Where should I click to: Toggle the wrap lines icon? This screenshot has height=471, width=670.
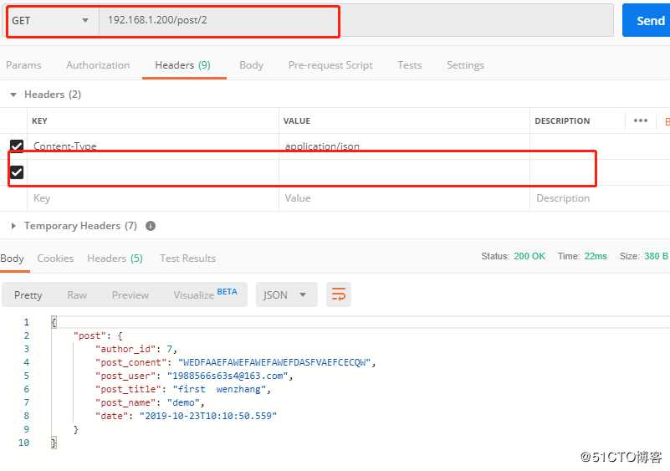[x=339, y=294]
